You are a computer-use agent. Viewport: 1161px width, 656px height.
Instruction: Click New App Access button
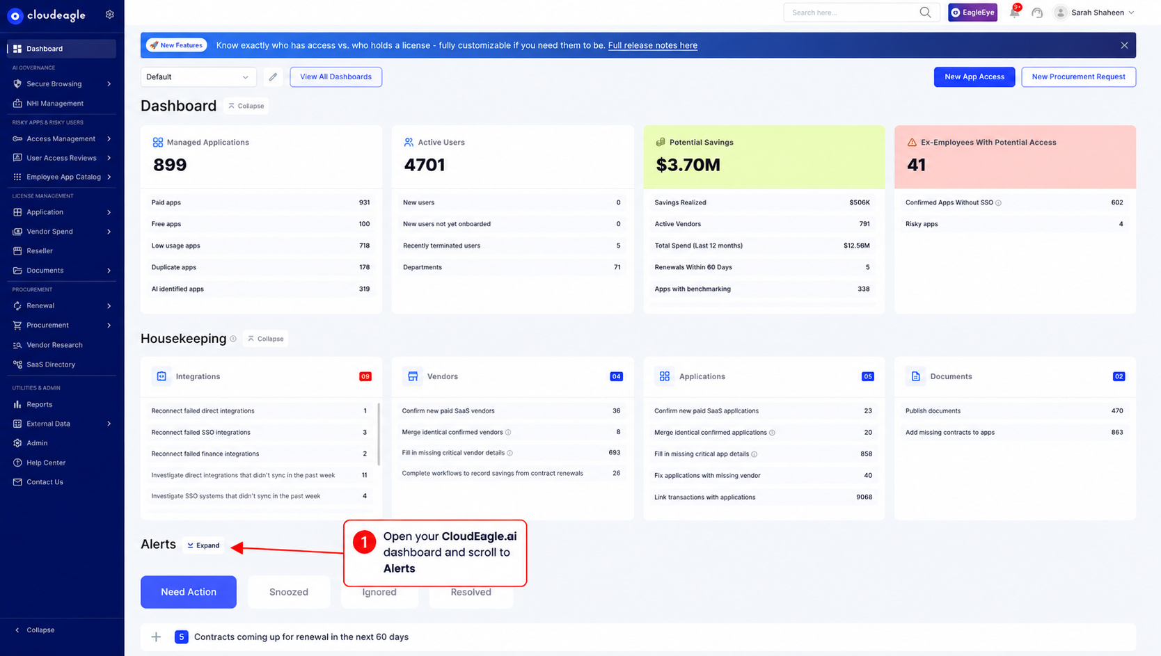click(x=974, y=77)
